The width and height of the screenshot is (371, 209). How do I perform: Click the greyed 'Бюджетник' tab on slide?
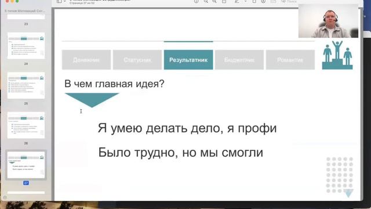(239, 60)
